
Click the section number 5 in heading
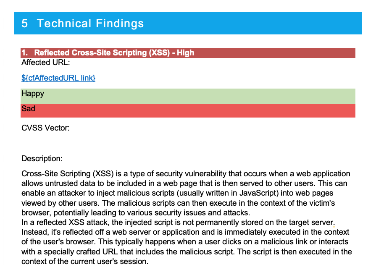[x=24, y=24]
